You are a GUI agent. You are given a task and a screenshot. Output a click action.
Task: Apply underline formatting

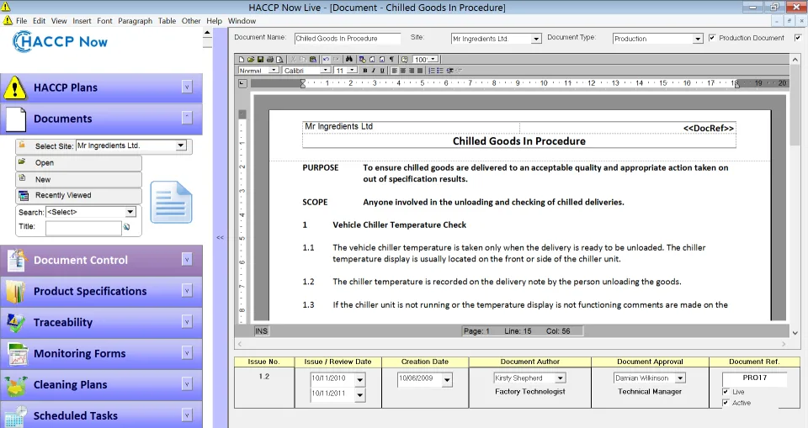382,71
